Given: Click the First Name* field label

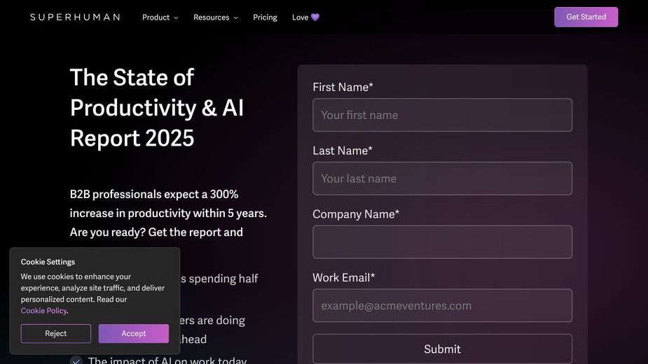Looking at the screenshot, I should coord(343,87).
